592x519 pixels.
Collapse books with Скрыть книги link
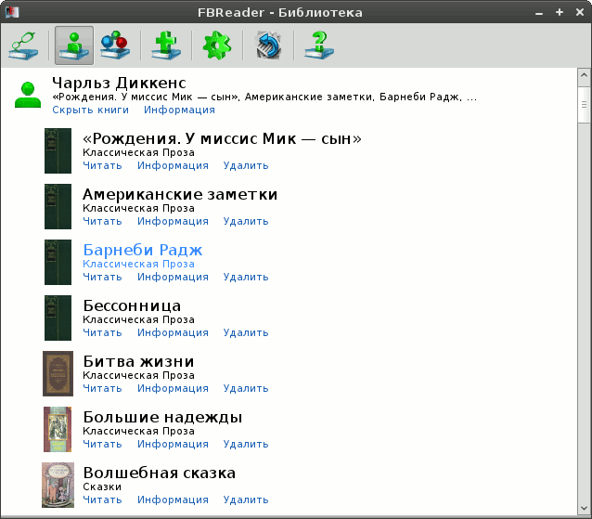coord(91,110)
